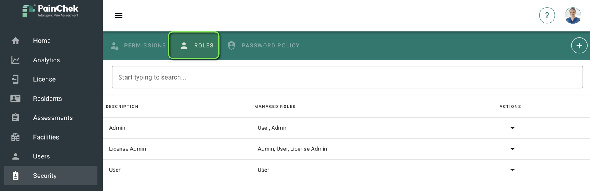Image resolution: width=590 pixels, height=191 pixels.
Task: Add a new role with plus button
Action: 579,45
